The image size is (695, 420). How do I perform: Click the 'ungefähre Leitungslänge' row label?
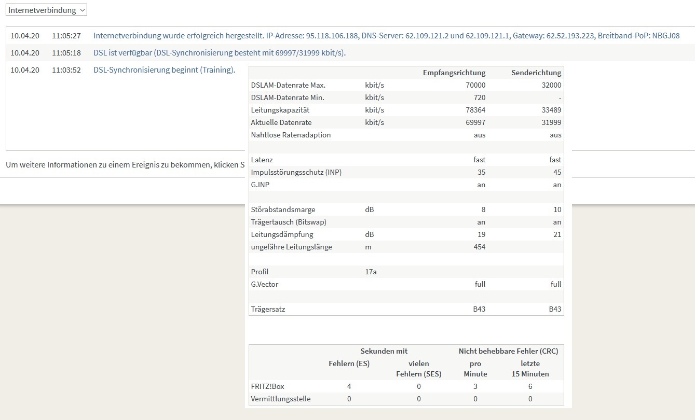click(291, 247)
